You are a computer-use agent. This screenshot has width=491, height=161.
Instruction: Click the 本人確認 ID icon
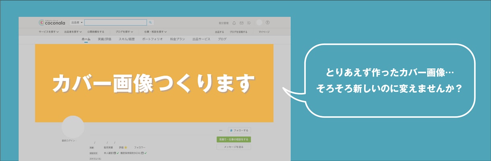[115, 153]
